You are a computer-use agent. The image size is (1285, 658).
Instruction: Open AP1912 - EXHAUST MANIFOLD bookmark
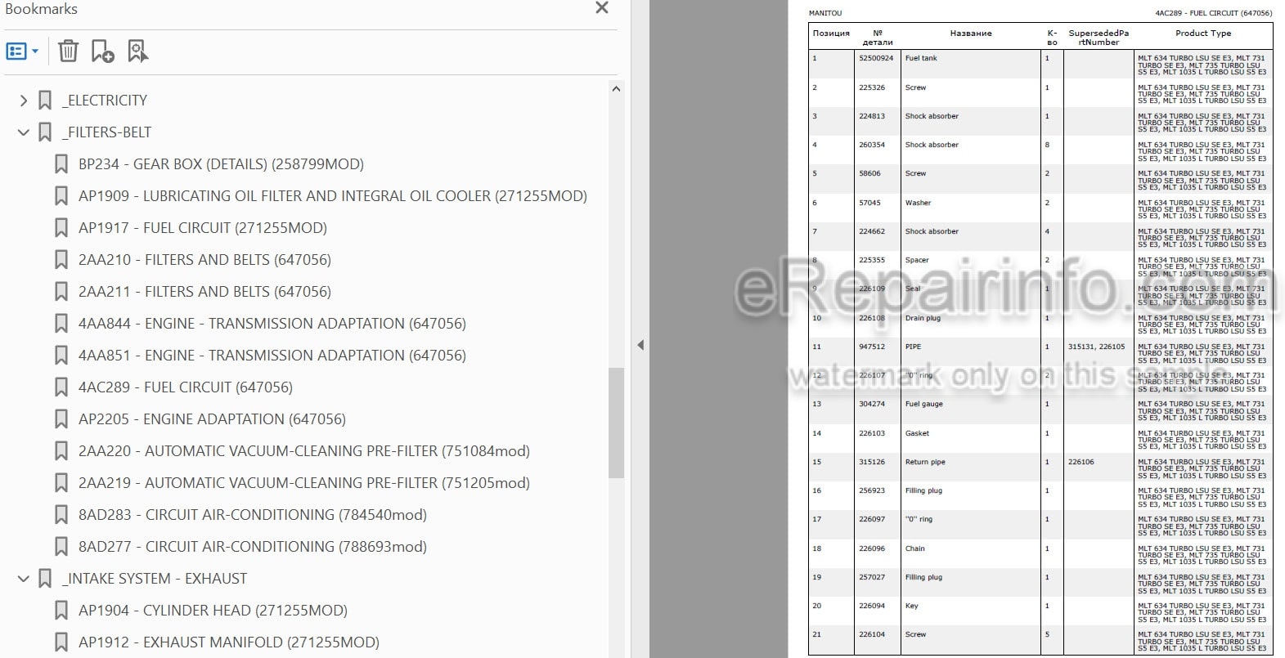tap(229, 642)
